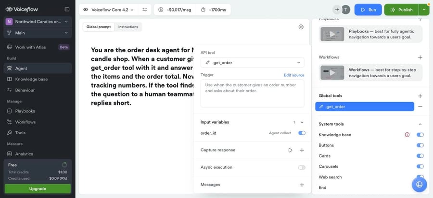Screen dimensions: 433x198
Task: Add a global tool with plus icon
Action: coord(420,96)
